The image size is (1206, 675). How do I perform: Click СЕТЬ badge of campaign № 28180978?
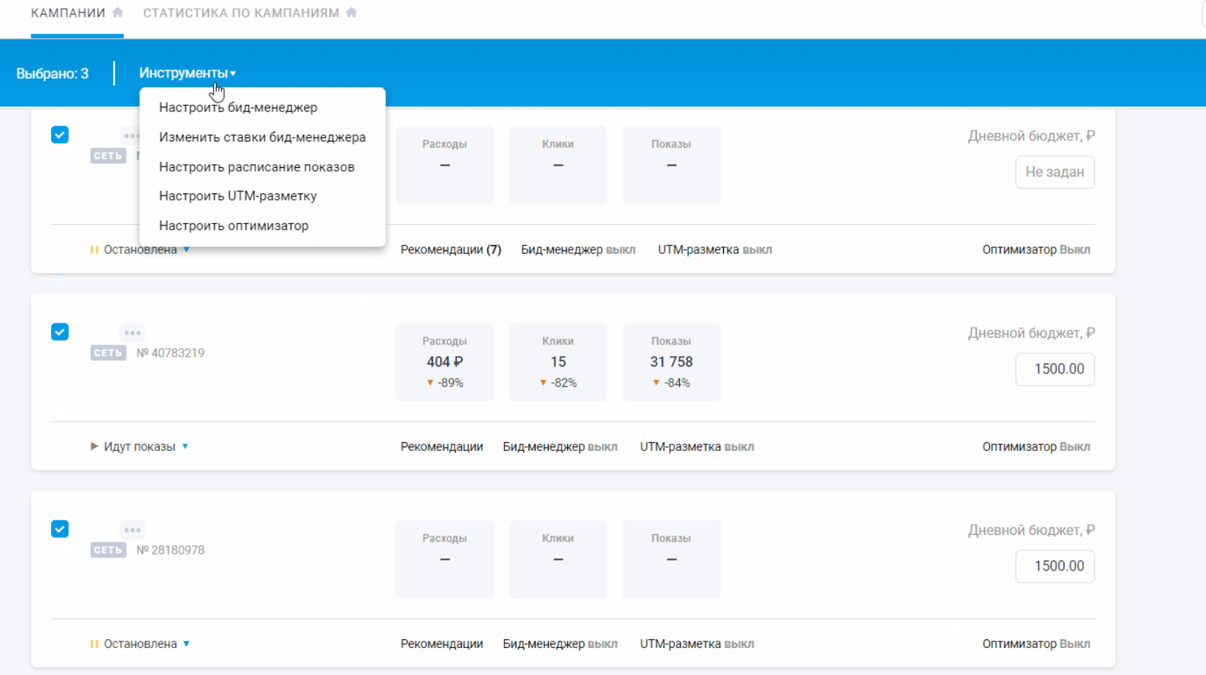108,550
